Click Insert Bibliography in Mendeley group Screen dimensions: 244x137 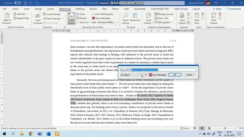103,14
